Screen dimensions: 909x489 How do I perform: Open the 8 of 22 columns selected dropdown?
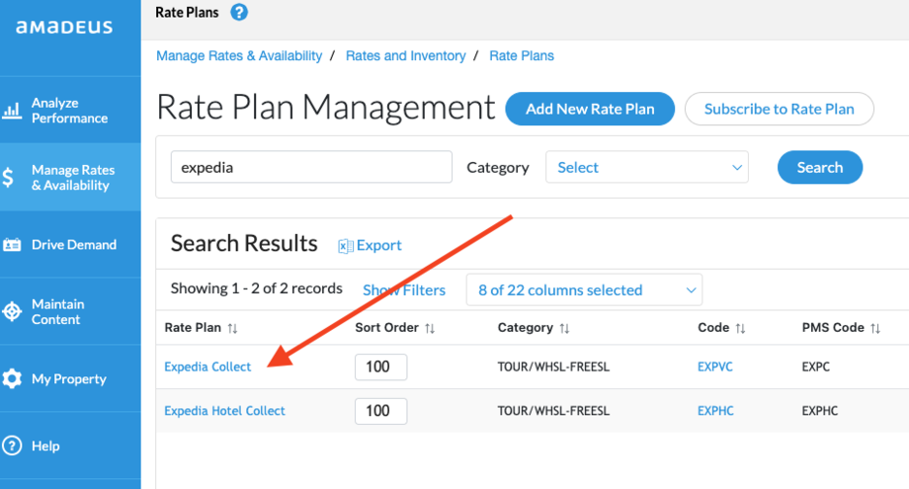pyautogui.click(x=584, y=289)
